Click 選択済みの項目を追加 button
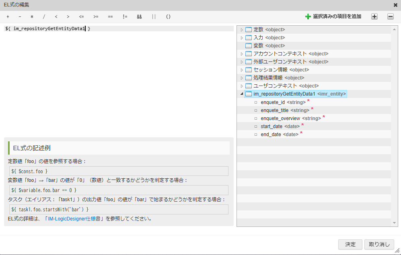Viewport: 401px width, 255px height. pos(333,16)
